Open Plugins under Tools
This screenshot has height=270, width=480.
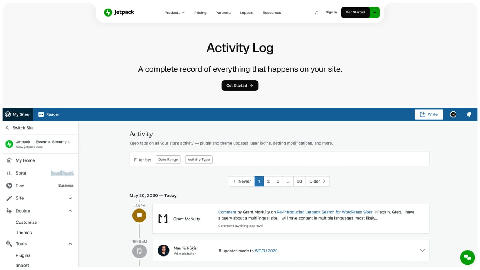[x=23, y=255]
